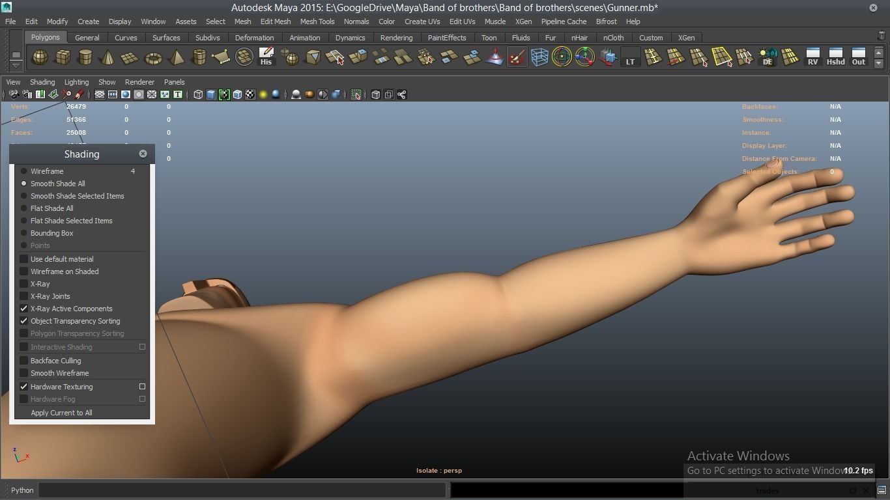Open the viewport Panels menu

pos(174,82)
